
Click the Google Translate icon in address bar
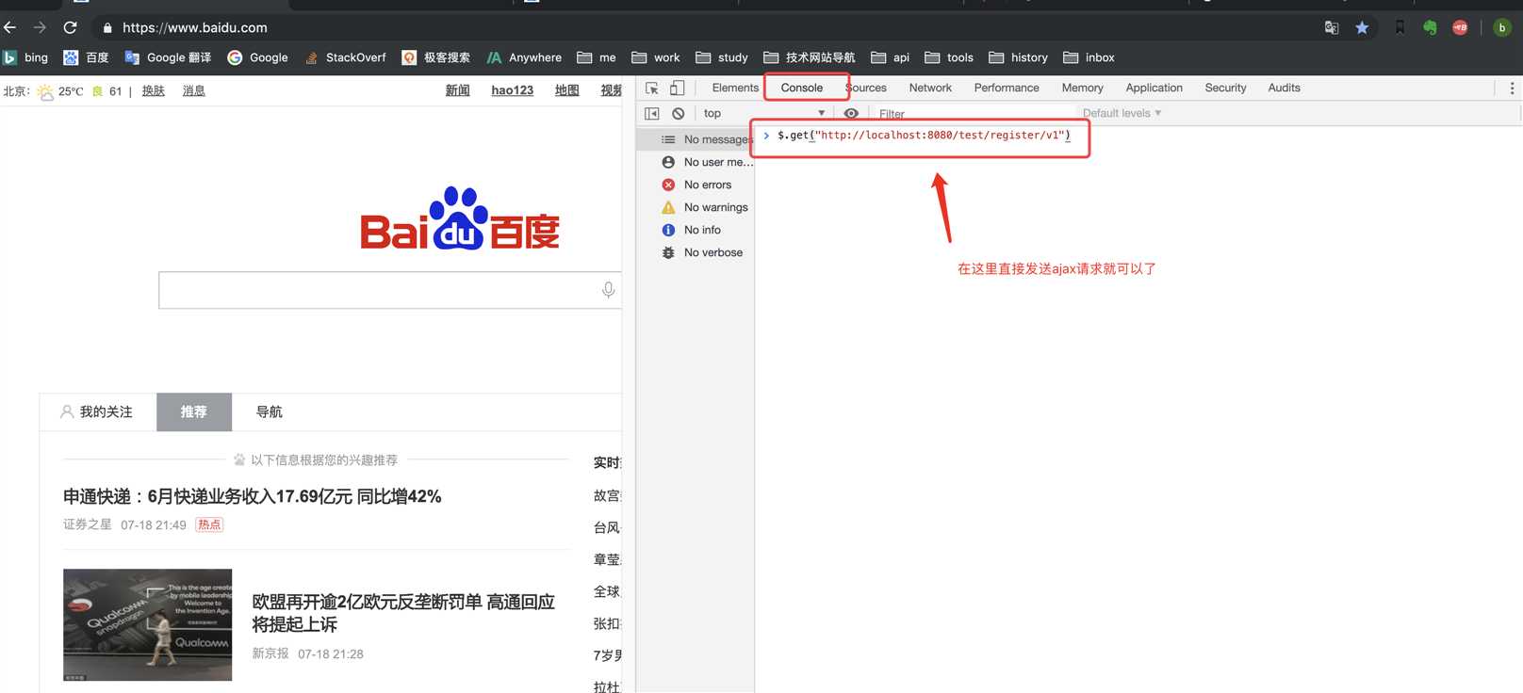coord(1332,27)
